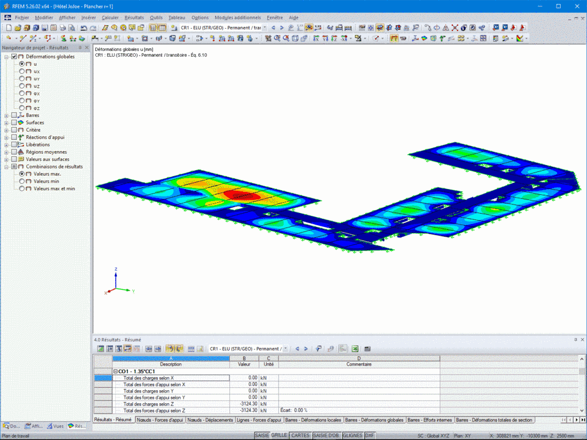Click the filter funnel icon in the results toolbar
Viewport: 587px width, 440px height.
318,349
